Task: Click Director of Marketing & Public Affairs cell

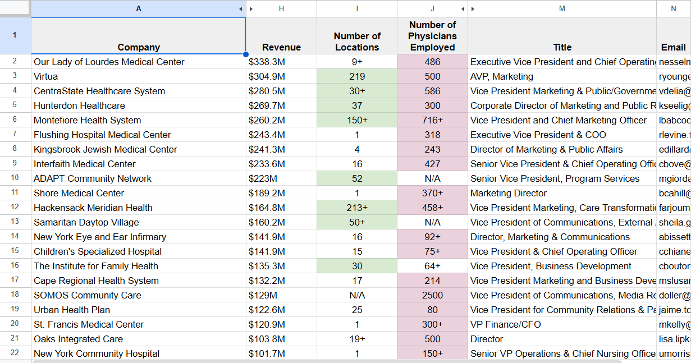Action: tap(562, 149)
